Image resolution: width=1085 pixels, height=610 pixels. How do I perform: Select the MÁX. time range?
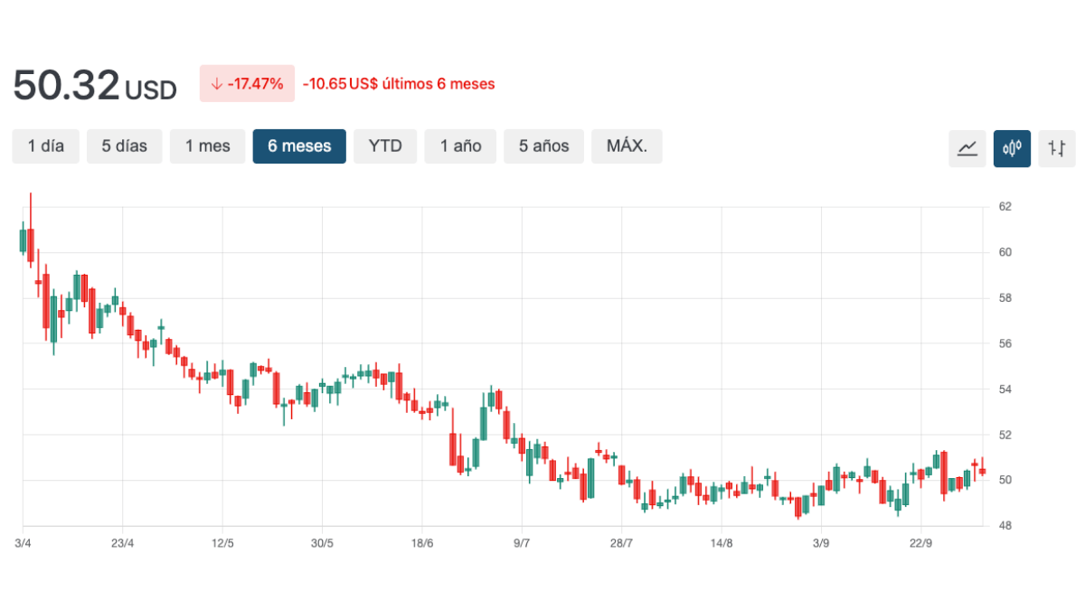[627, 146]
